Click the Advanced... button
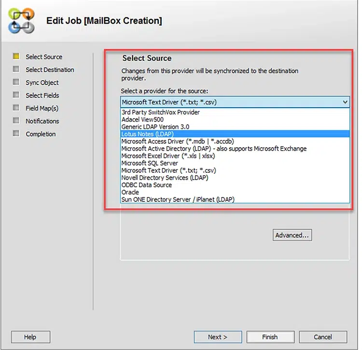 tap(292, 235)
